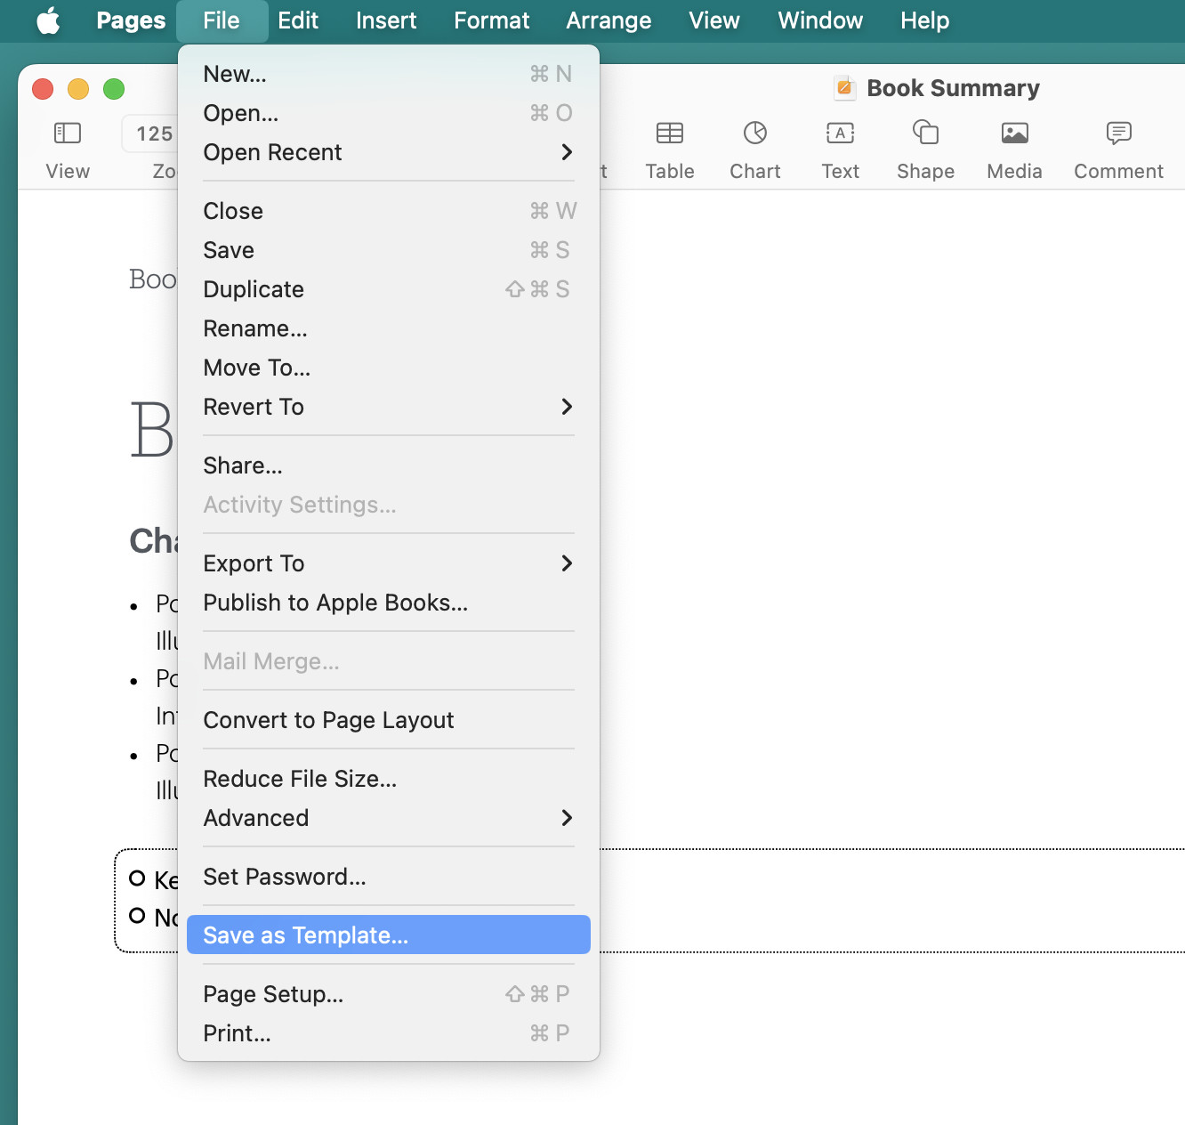Open the Media toolbar icon

[x=1014, y=134]
